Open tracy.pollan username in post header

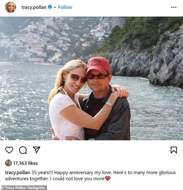34,7
